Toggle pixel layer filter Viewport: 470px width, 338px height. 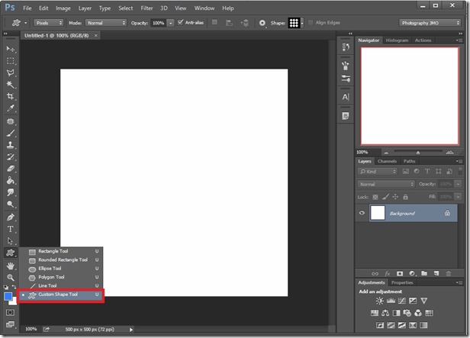pyautogui.click(x=406, y=172)
